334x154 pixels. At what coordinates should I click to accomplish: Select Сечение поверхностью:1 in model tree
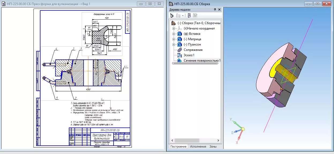pyautogui.click(x=202, y=61)
